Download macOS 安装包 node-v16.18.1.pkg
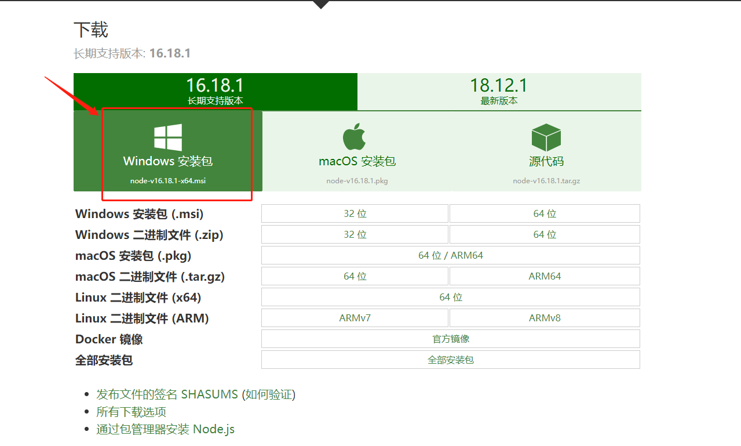The width and height of the screenshot is (741, 446). [357, 151]
